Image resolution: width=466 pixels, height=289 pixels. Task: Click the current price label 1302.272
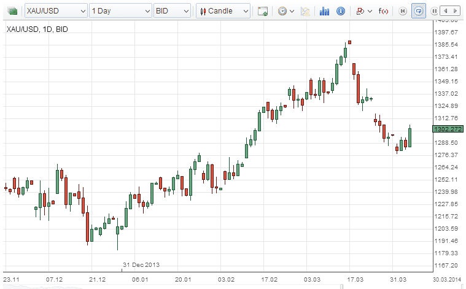[448, 129]
